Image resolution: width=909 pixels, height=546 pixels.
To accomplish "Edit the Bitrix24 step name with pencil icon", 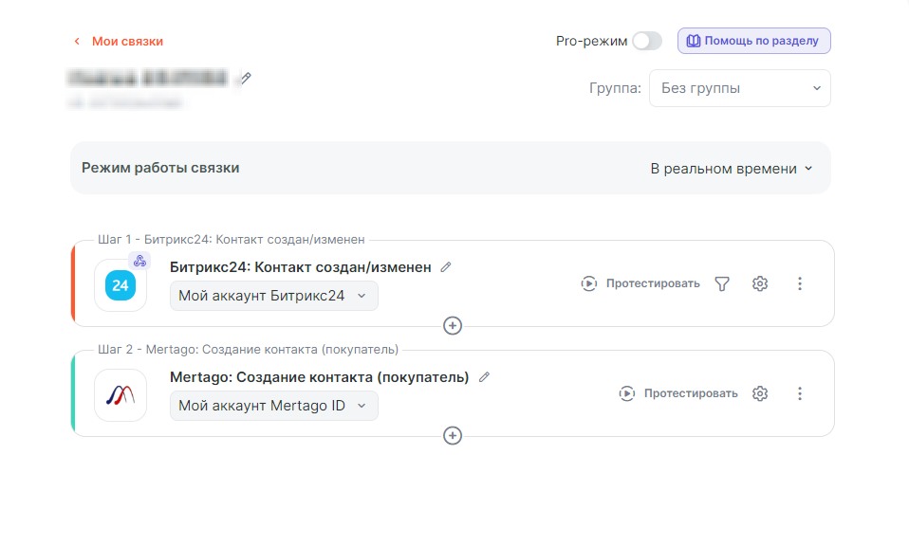I will (446, 267).
